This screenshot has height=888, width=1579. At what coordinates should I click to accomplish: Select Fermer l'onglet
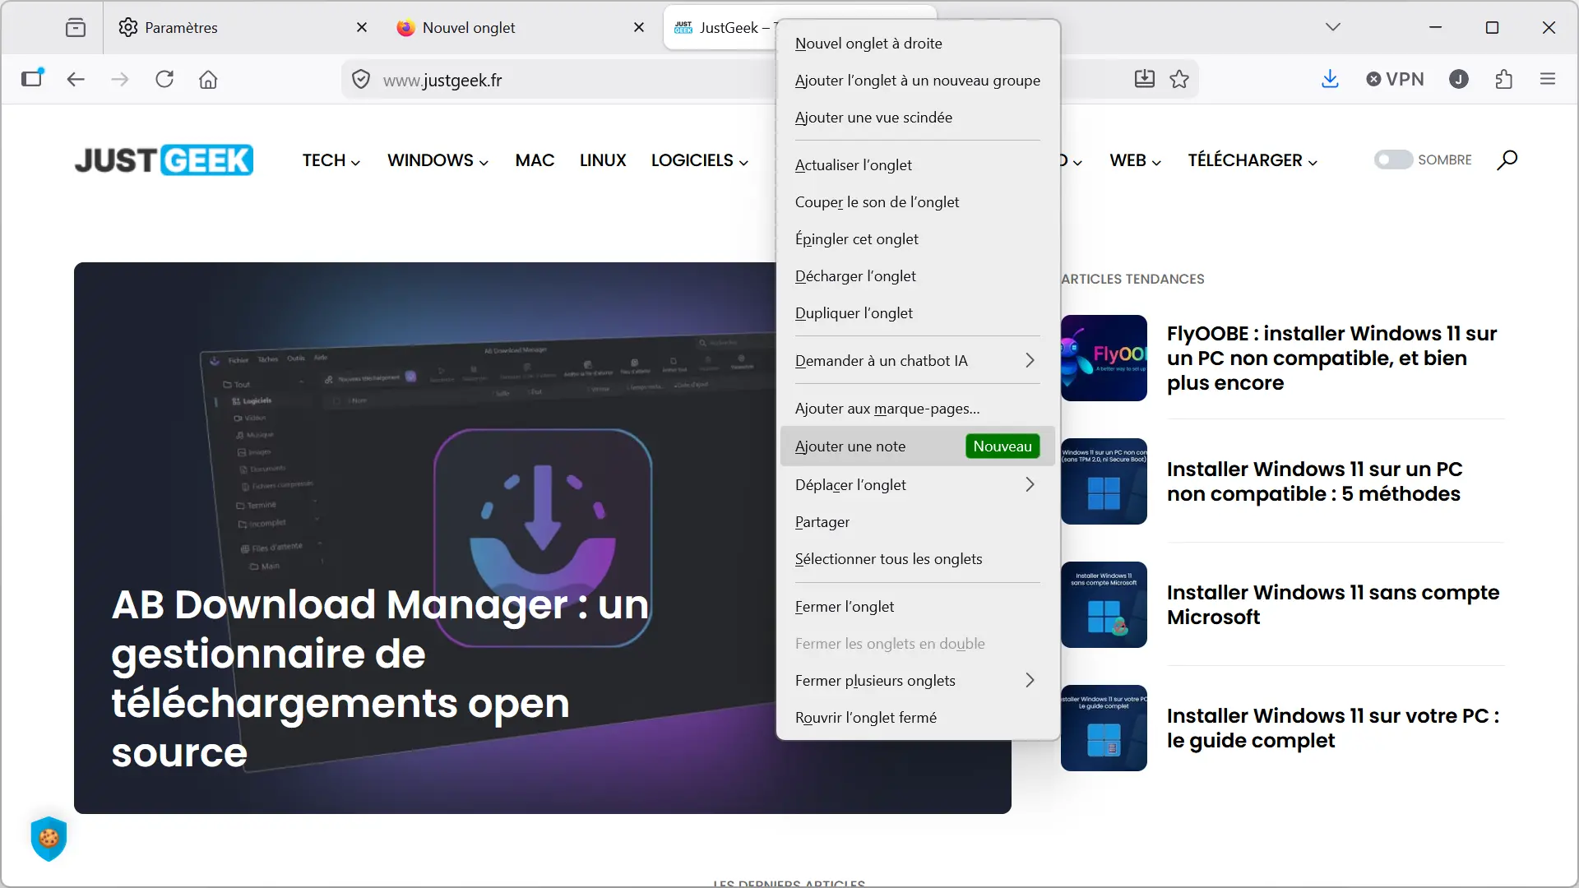pos(917,606)
